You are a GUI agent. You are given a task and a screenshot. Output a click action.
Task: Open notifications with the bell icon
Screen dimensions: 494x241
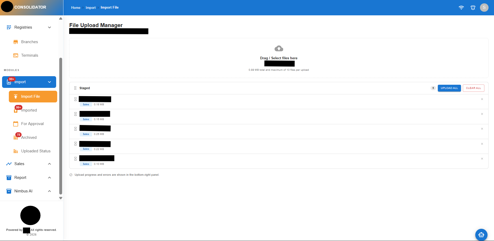coord(473,8)
